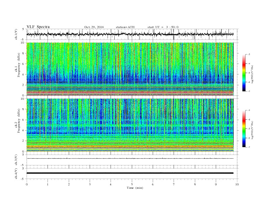Click the "Time (min)" x-axis label
Viewport: 267px width, 207px height.
135,188
